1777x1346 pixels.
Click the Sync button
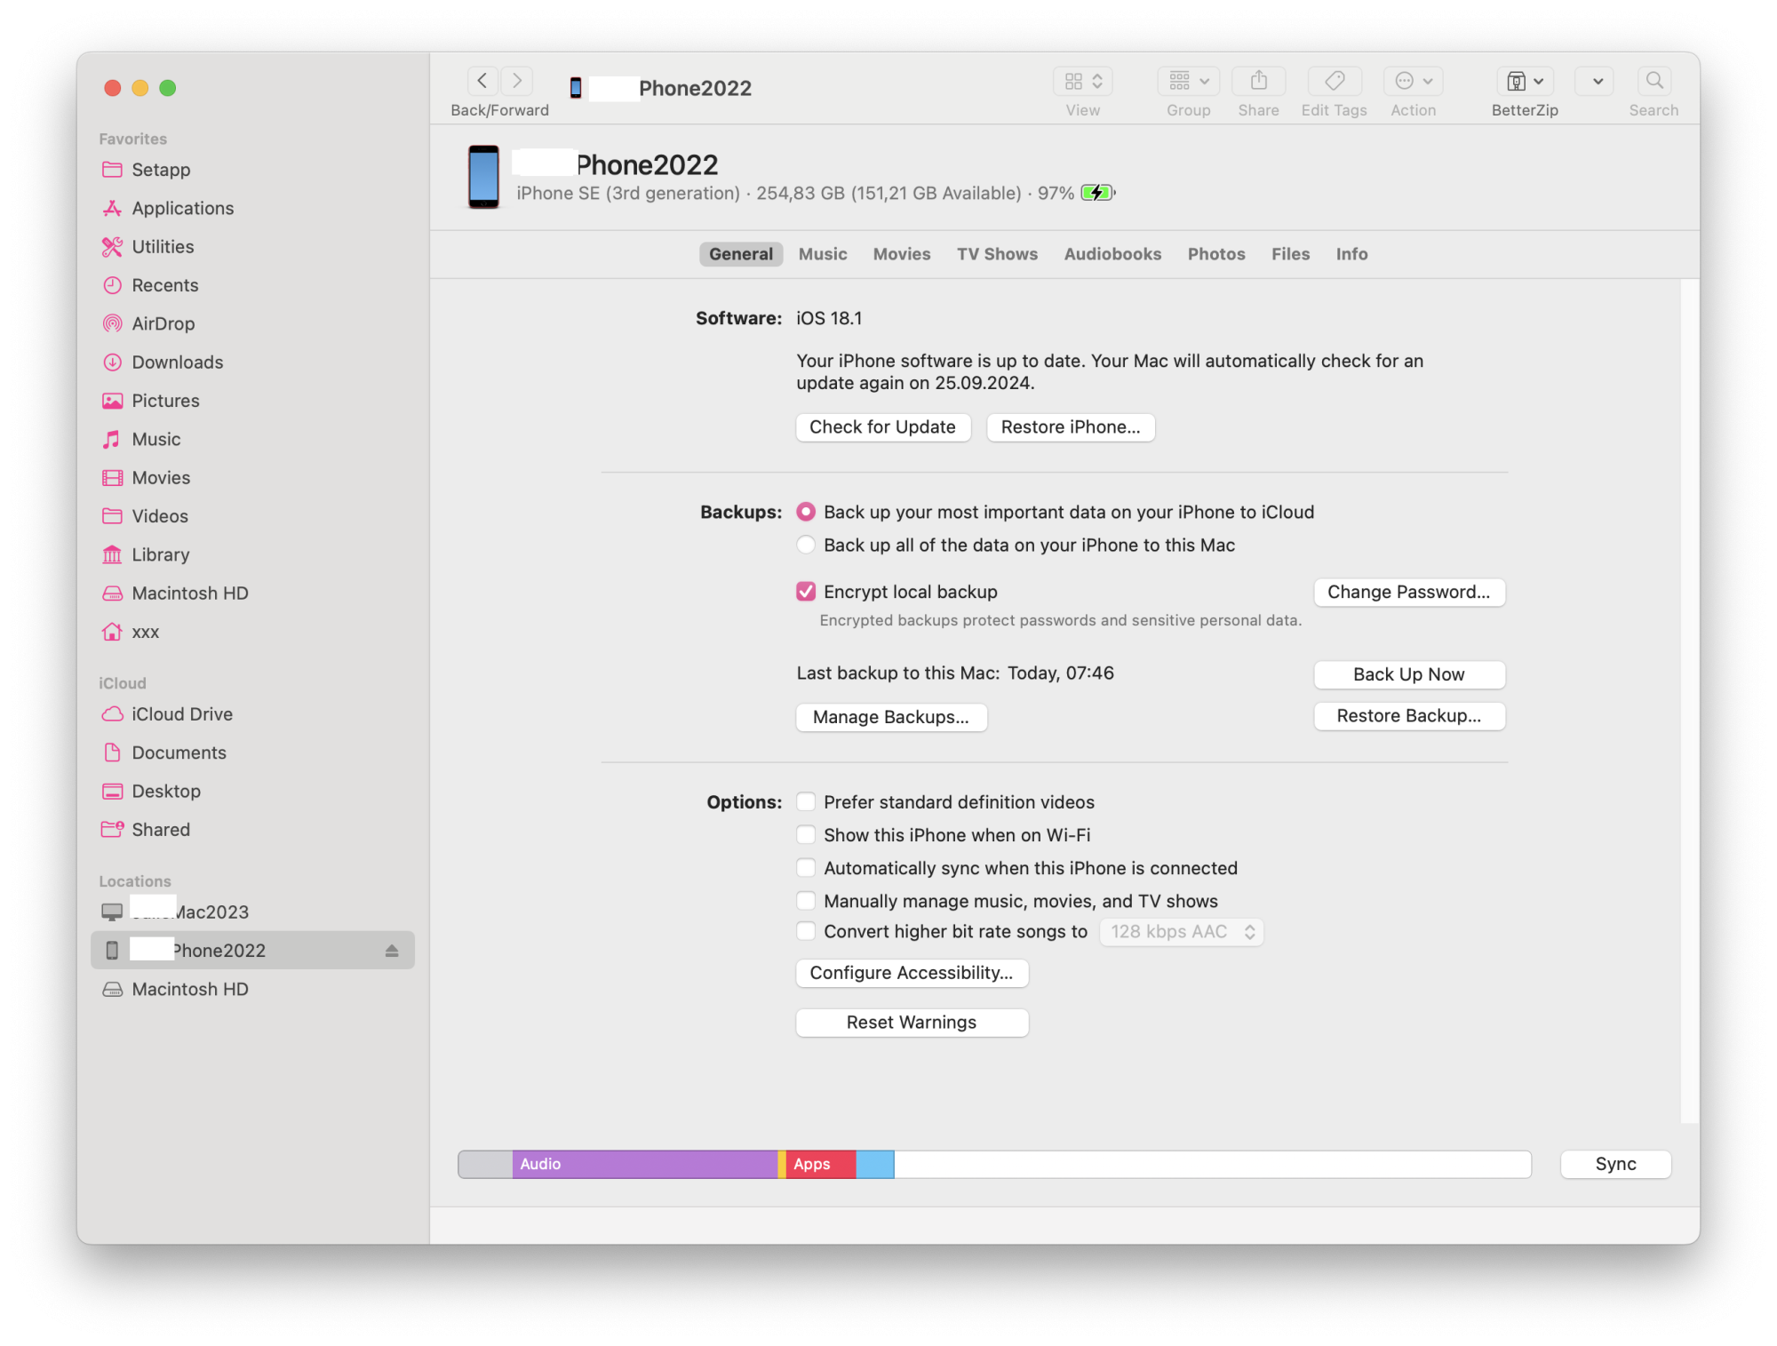click(1615, 1164)
